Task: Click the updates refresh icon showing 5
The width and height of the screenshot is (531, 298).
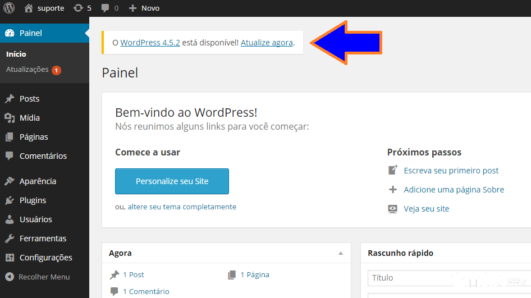Action: pos(78,8)
